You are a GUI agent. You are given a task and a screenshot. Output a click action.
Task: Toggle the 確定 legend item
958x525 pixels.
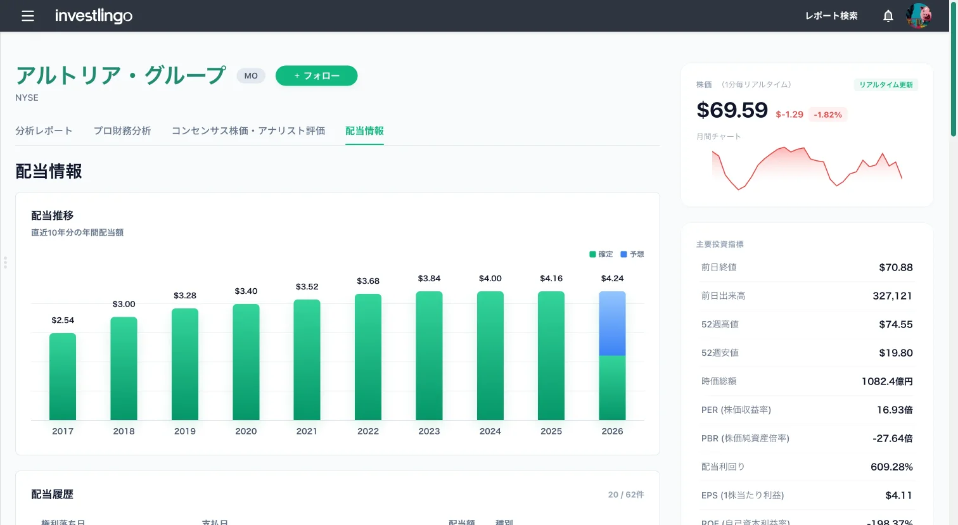(601, 254)
